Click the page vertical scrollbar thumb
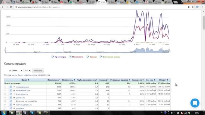 point(204,23)
